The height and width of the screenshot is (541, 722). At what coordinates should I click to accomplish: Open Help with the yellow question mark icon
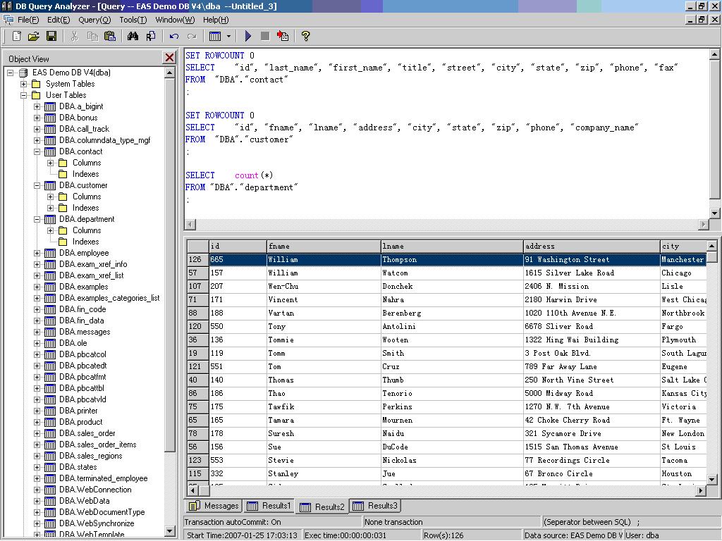point(305,36)
